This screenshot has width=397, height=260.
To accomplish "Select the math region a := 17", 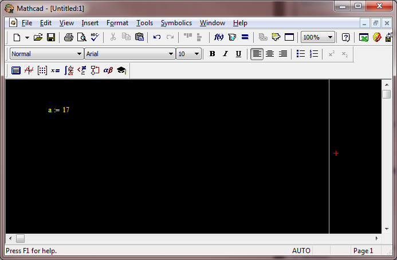I will coord(58,110).
